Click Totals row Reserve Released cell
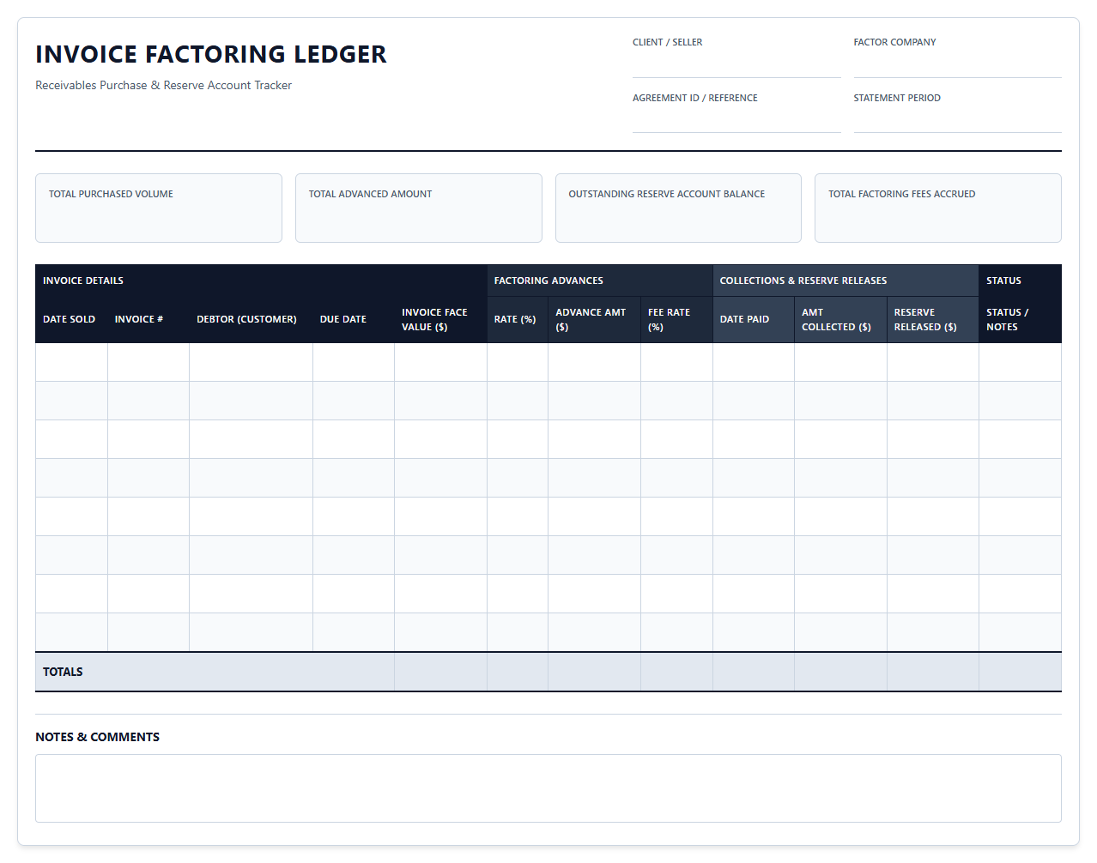 click(932, 672)
